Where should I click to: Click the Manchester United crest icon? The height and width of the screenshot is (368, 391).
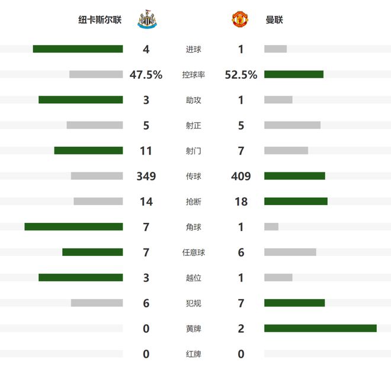point(240,20)
